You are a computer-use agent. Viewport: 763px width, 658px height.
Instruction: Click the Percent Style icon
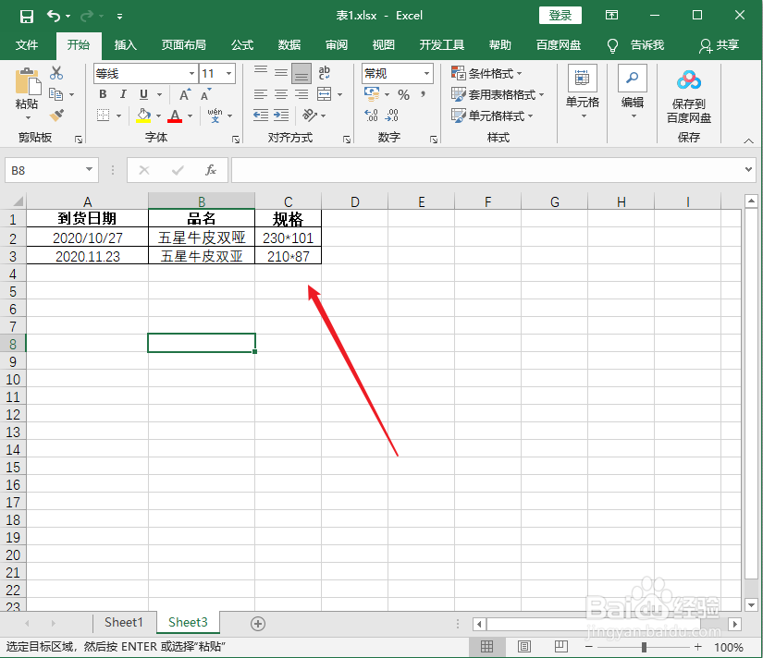[403, 94]
